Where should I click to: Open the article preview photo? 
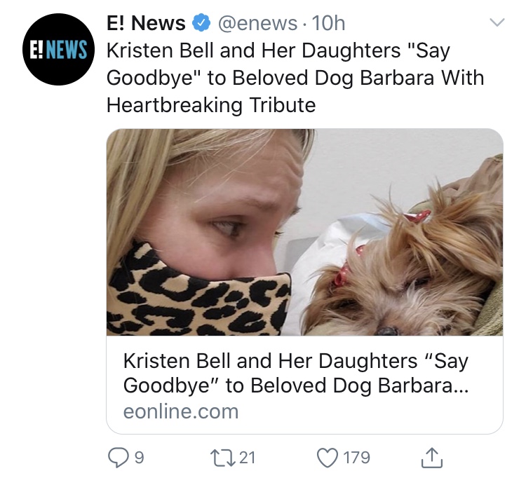pos(304,232)
